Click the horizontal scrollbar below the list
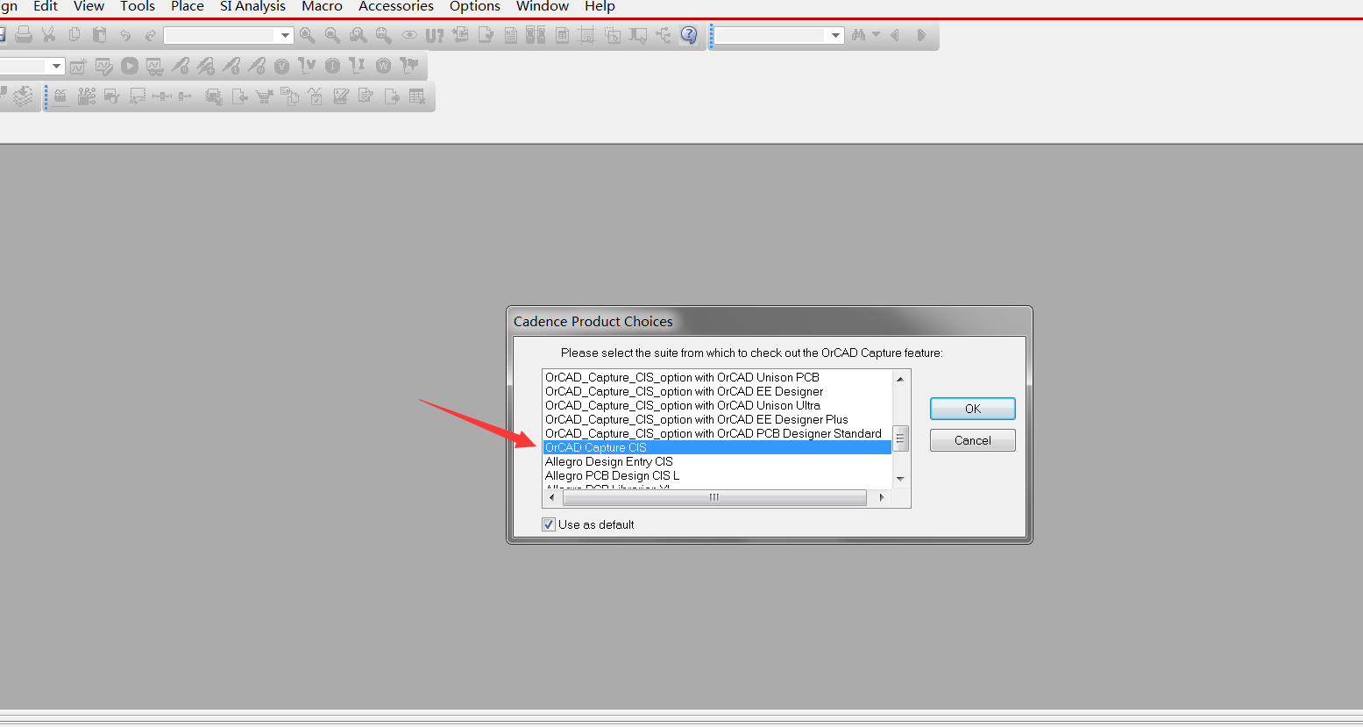This screenshot has width=1363, height=727. 714,497
